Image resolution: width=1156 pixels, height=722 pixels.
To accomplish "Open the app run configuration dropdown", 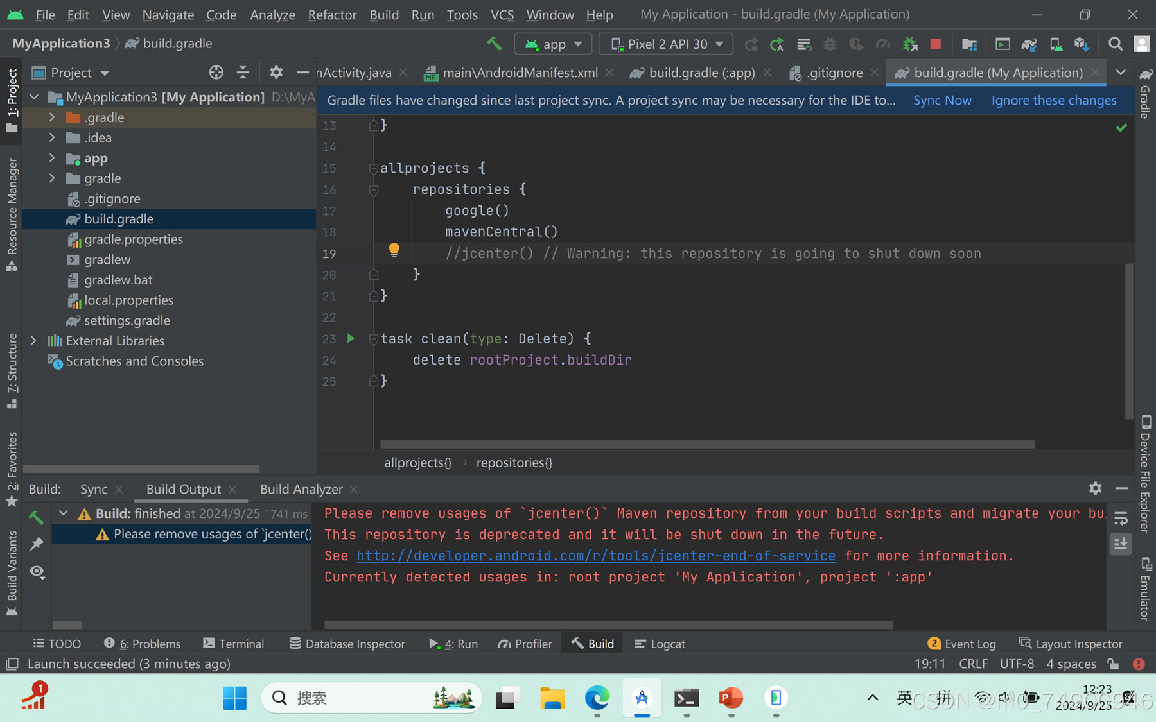I will click(553, 44).
